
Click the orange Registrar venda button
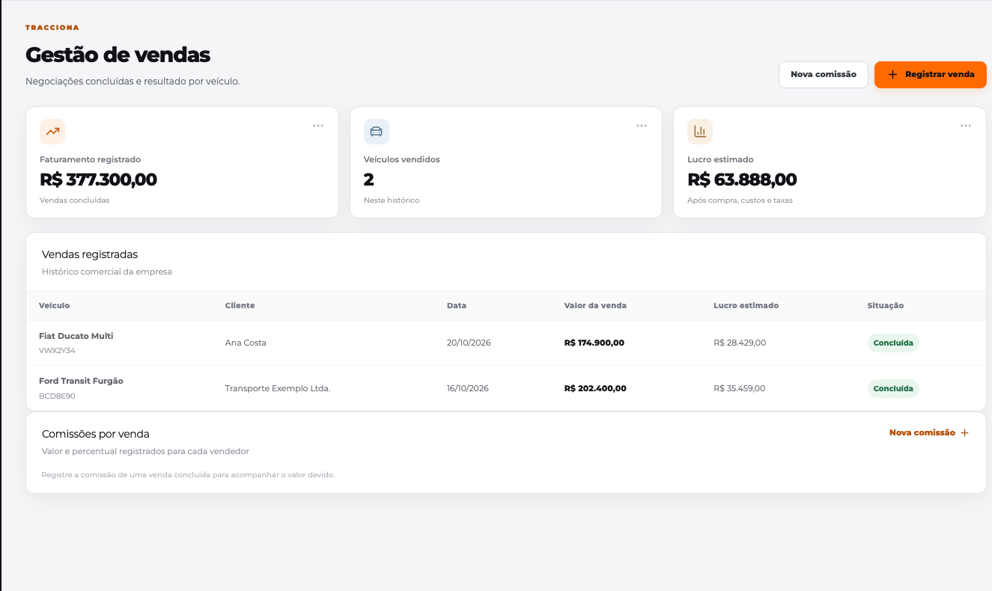pos(931,75)
